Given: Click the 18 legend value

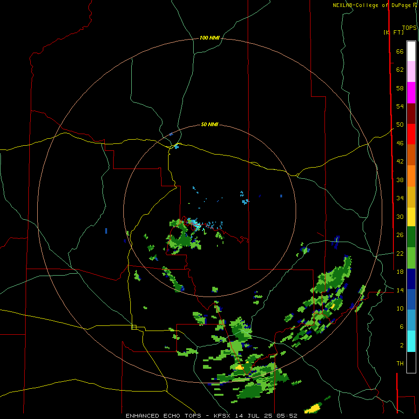Looking at the screenshot, I should (400, 272).
